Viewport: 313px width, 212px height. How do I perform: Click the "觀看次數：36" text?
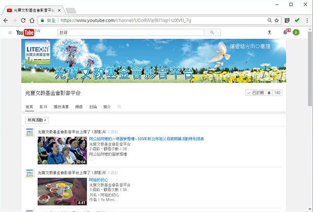[x=115, y=190]
